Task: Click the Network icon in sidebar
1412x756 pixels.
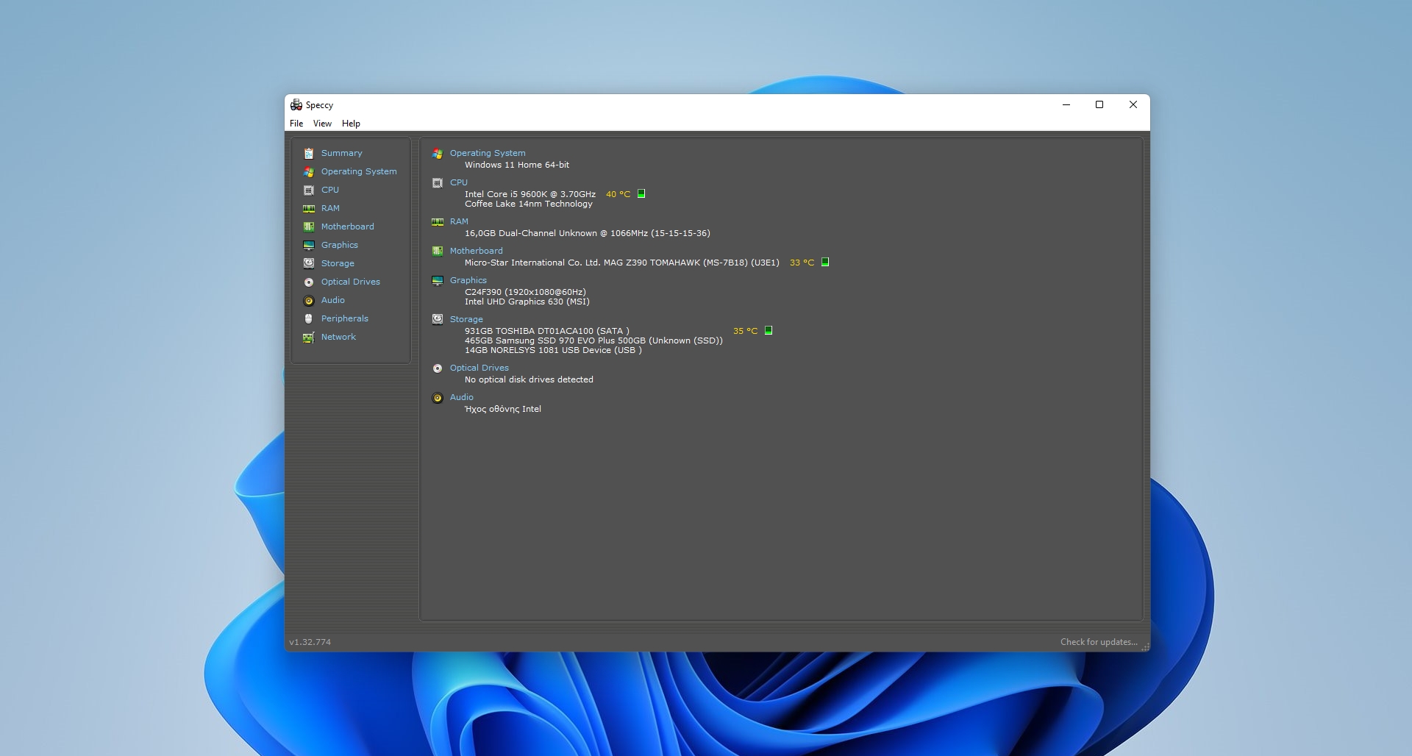Action: point(309,337)
